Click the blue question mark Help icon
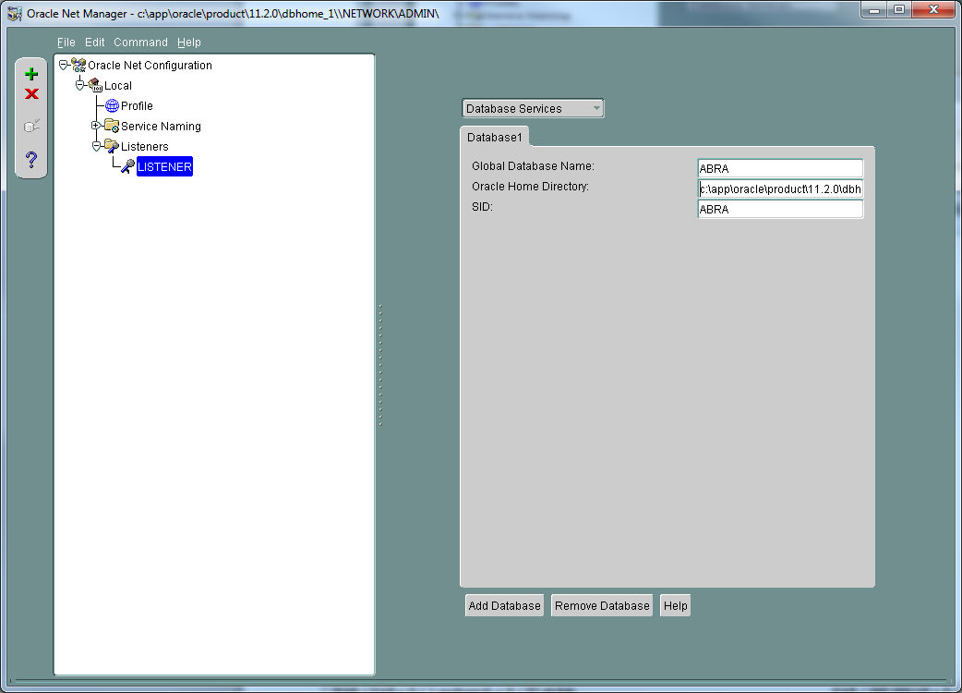This screenshot has width=962, height=693. (32, 160)
